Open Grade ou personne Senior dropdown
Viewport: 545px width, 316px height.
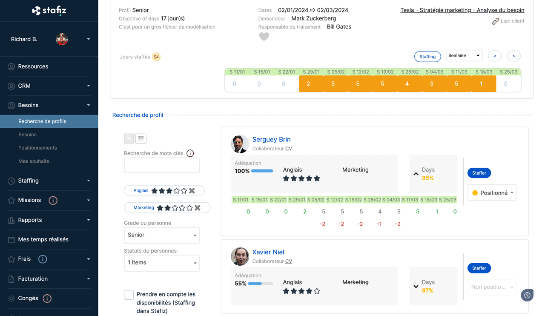[x=162, y=235]
